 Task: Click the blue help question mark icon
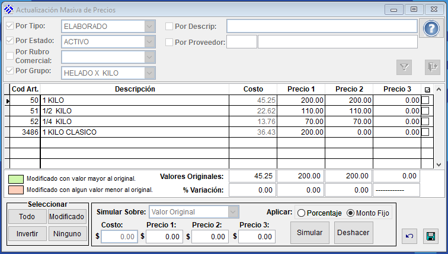(431, 28)
